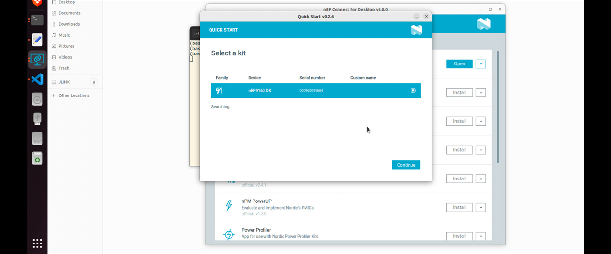Open Videos in Files sidebar
This screenshot has height=254, width=611.
pos(65,57)
